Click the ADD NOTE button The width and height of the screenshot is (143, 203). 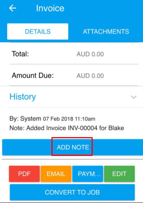coord(73,147)
